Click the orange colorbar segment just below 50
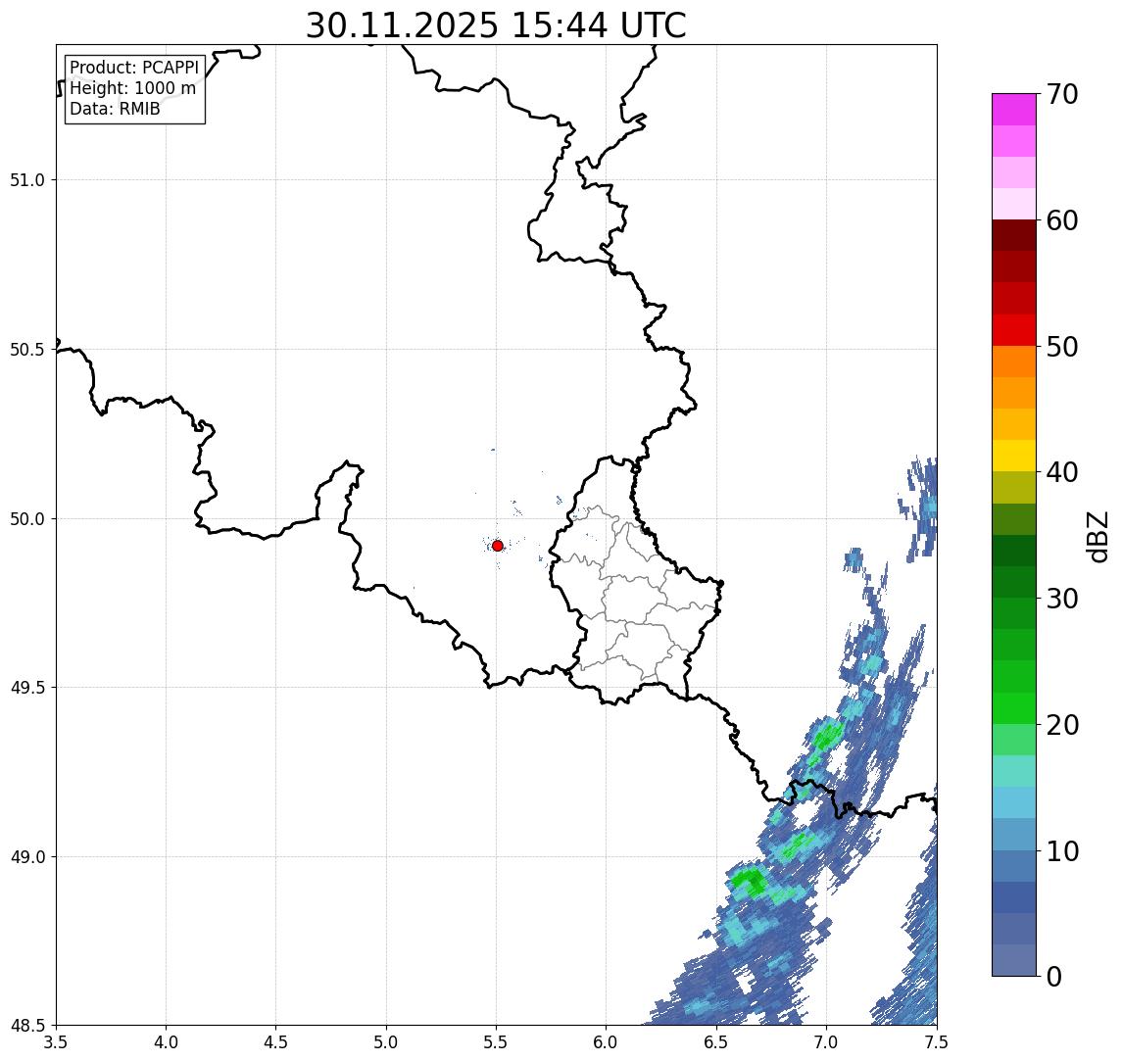1122x1062 pixels. pos(1014,362)
